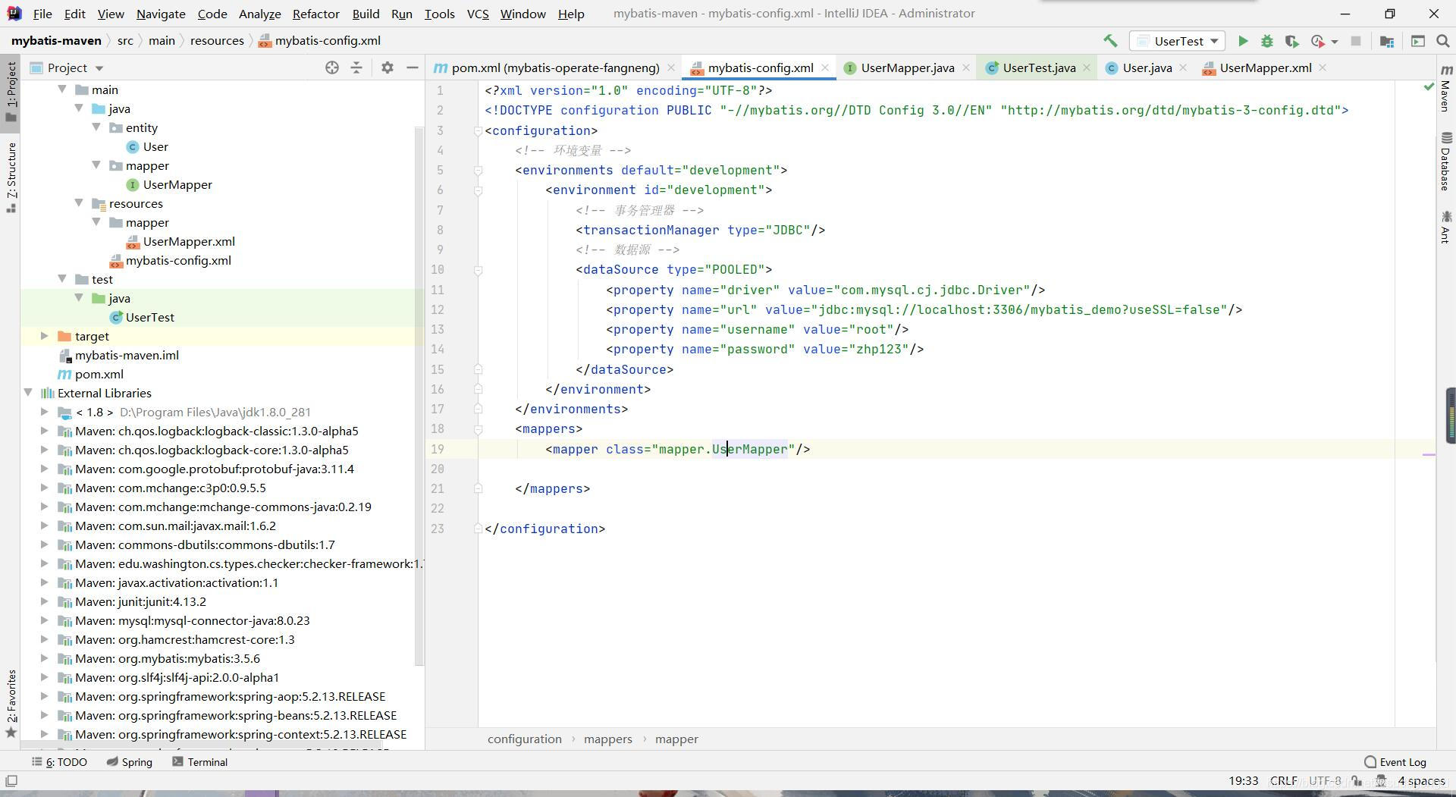Click Select Opened File target icon
Viewport: 1456px width, 797px height.
pos(332,67)
